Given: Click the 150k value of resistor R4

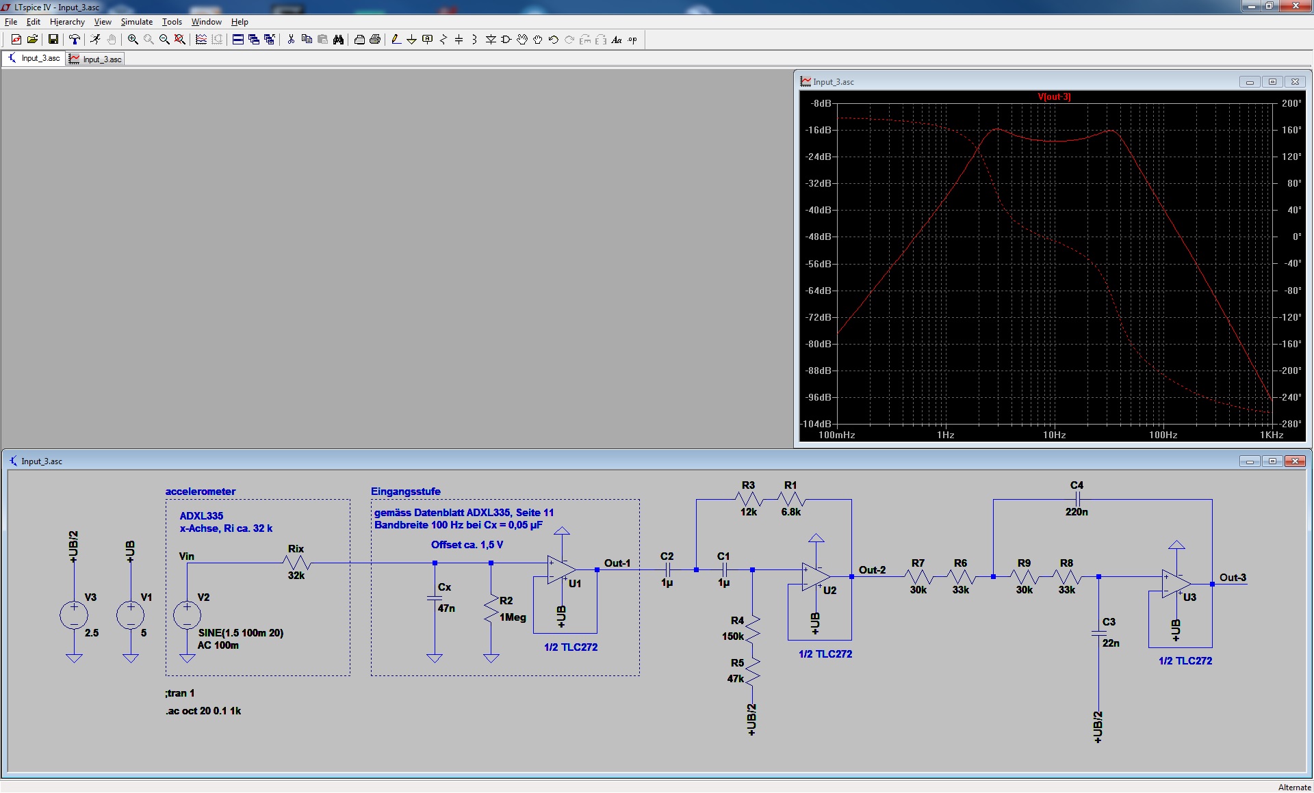Looking at the screenshot, I should [733, 636].
